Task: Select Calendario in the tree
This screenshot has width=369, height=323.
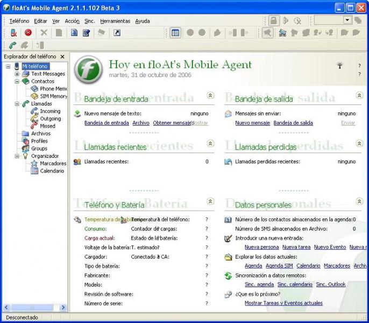Action: coord(52,171)
